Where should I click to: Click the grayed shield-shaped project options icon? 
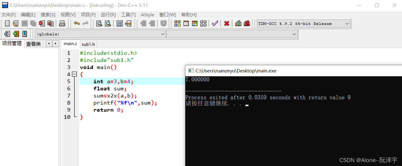pos(163,23)
